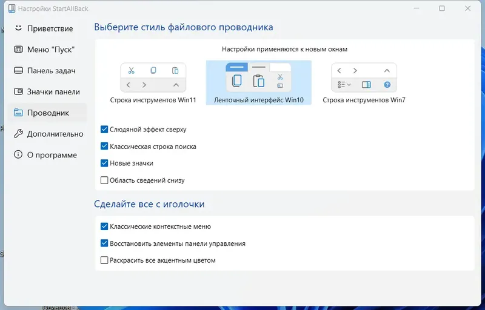The height and width of the screenshot is (310, 485).
Task: Open the Меню "Пуск" section
Action: (47, 50)
